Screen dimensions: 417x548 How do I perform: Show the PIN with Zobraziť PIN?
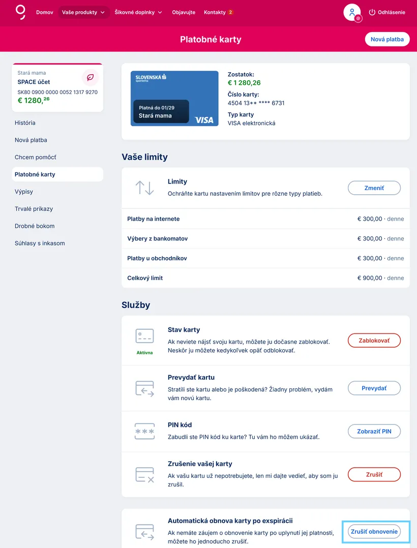(374, 432)
